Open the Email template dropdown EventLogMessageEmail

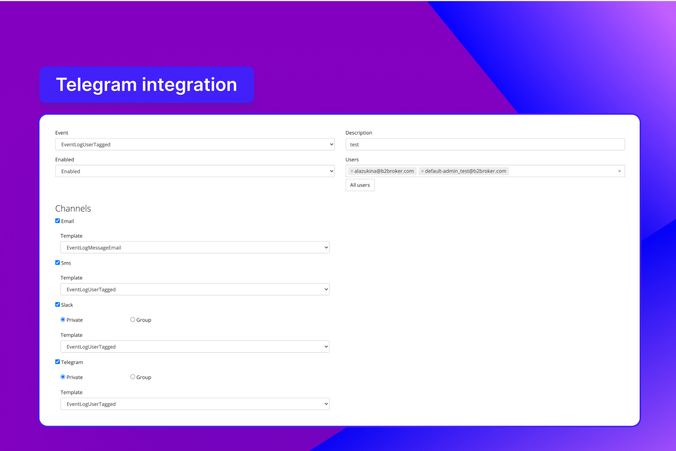pyautogui.click(x=195, y=247)
